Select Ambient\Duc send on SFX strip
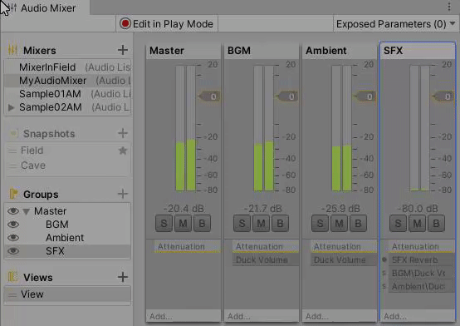Screen dimensions: 460x326 [422, 286]
